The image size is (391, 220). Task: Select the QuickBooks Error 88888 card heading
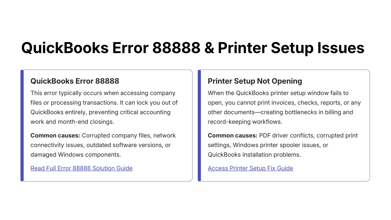click(x=75, y=81)
